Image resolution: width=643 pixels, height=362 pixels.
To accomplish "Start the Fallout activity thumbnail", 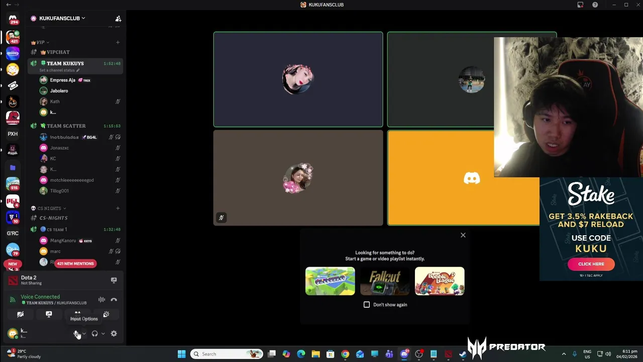I will coord(385,281).
